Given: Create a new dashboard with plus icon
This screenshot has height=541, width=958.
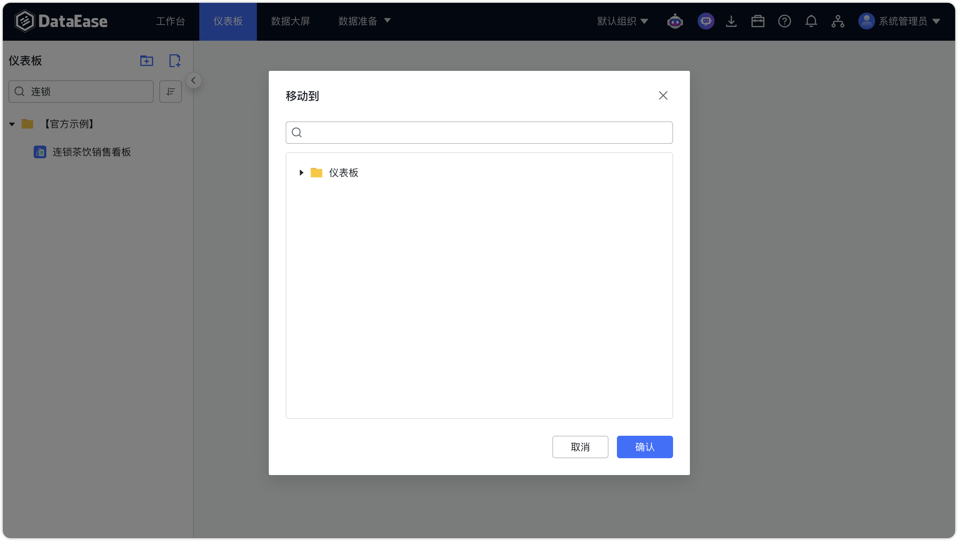Looking at the screenshot, I should pyautogui.click(x=175, y=61).
